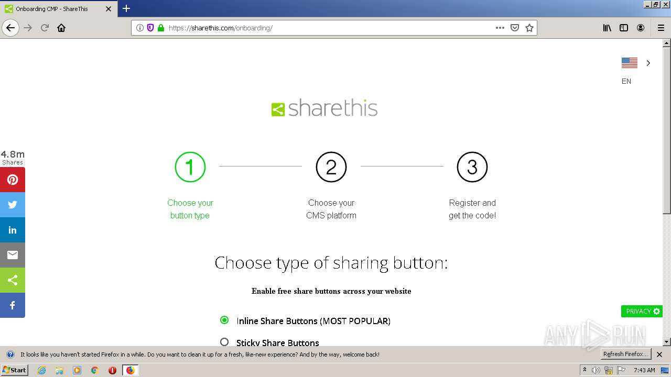Viewport: 671px width, 377px height.
Task: Open page actions three-dots menu
Action: coord(500,28)
